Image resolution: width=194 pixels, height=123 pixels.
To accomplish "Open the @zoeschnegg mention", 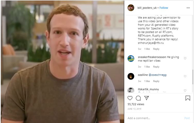I will (x=157, y=75).
